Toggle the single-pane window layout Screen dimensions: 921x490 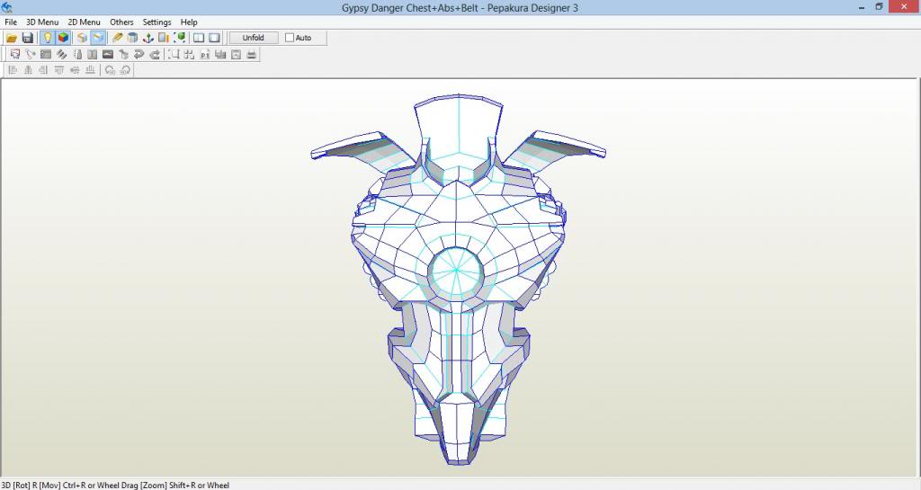214,38
